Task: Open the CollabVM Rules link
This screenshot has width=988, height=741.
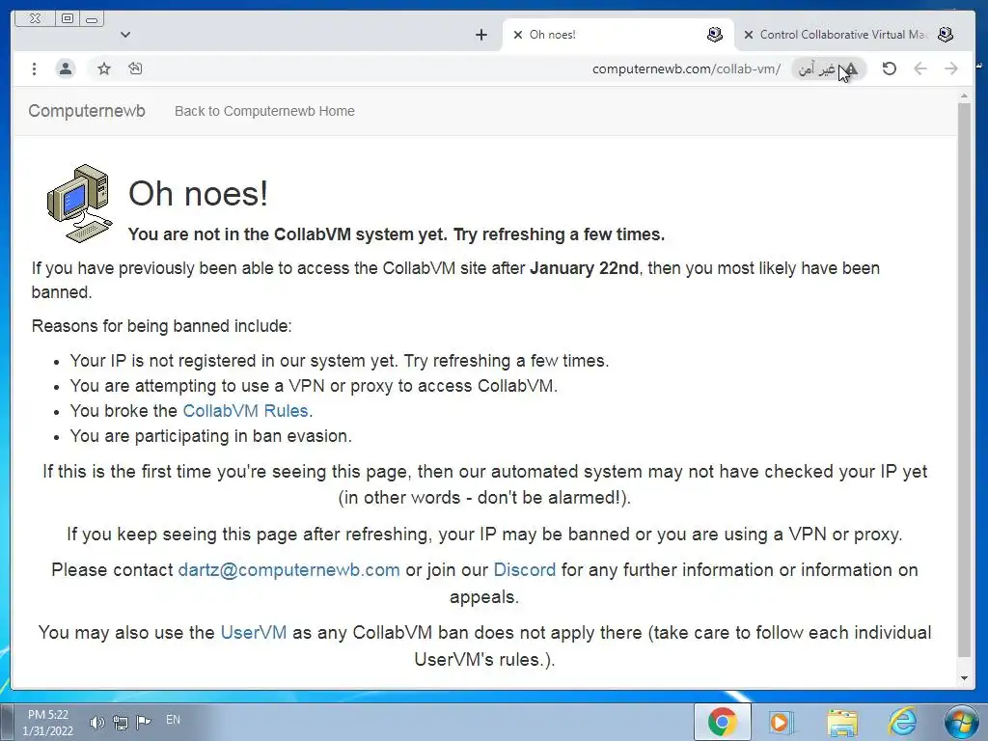Action: pos(245,411)
